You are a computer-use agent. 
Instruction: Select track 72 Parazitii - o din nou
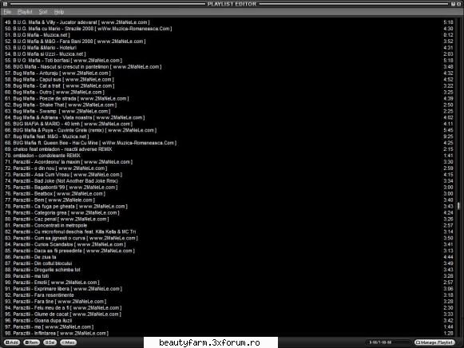coord(228,168)
